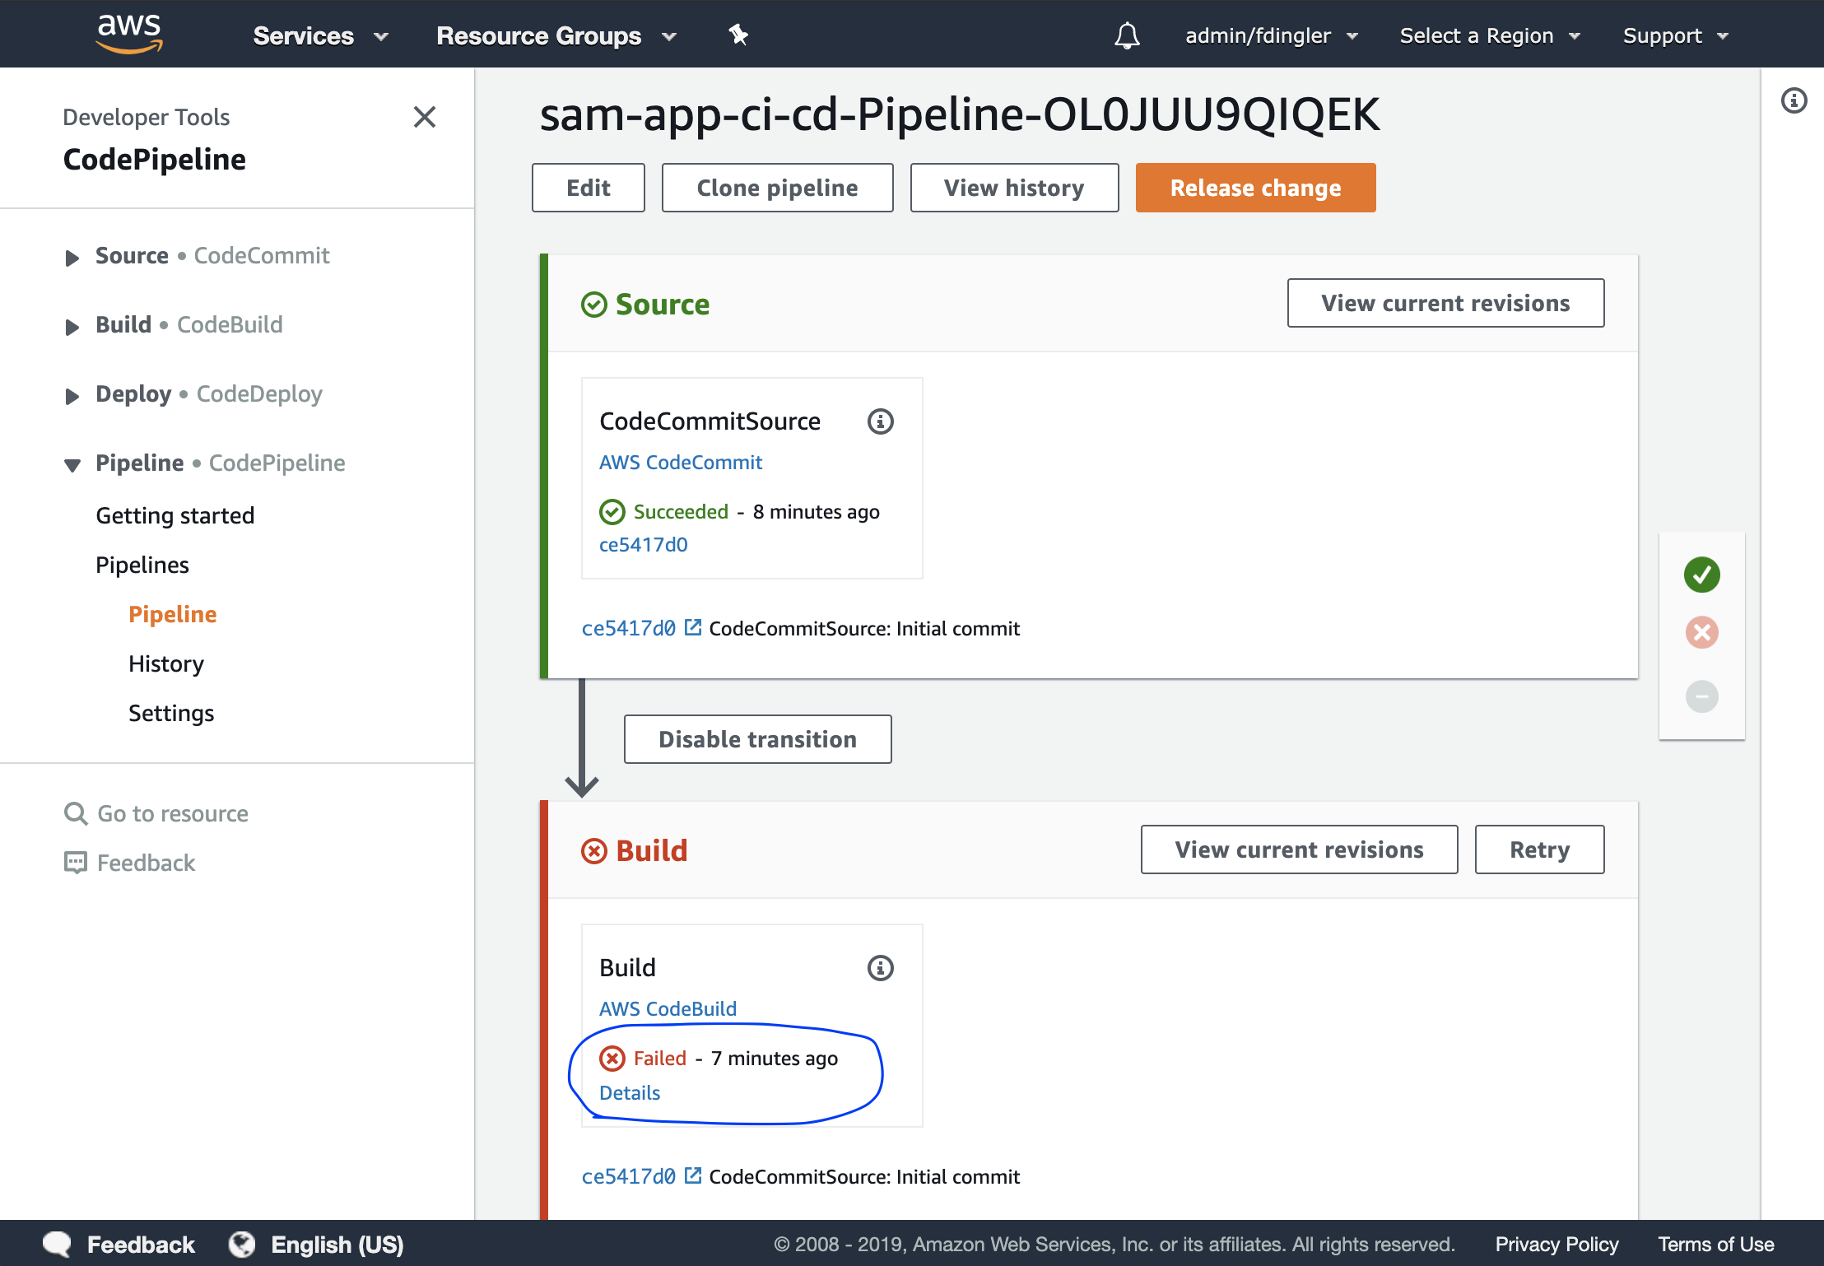Click the Clone pipeline button
The image size is (1824, 1266).
pyautogui.click(x=778, y=188)
